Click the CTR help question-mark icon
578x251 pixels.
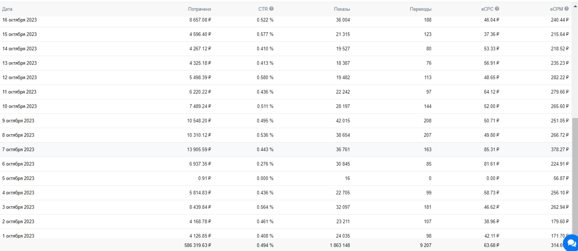pos(271,9)
